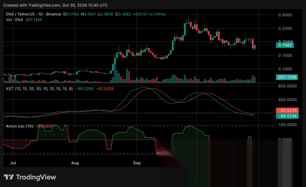The image size is (306, 187).
Task: Click the Vol · ENA indicator legend
Action: 14,20
